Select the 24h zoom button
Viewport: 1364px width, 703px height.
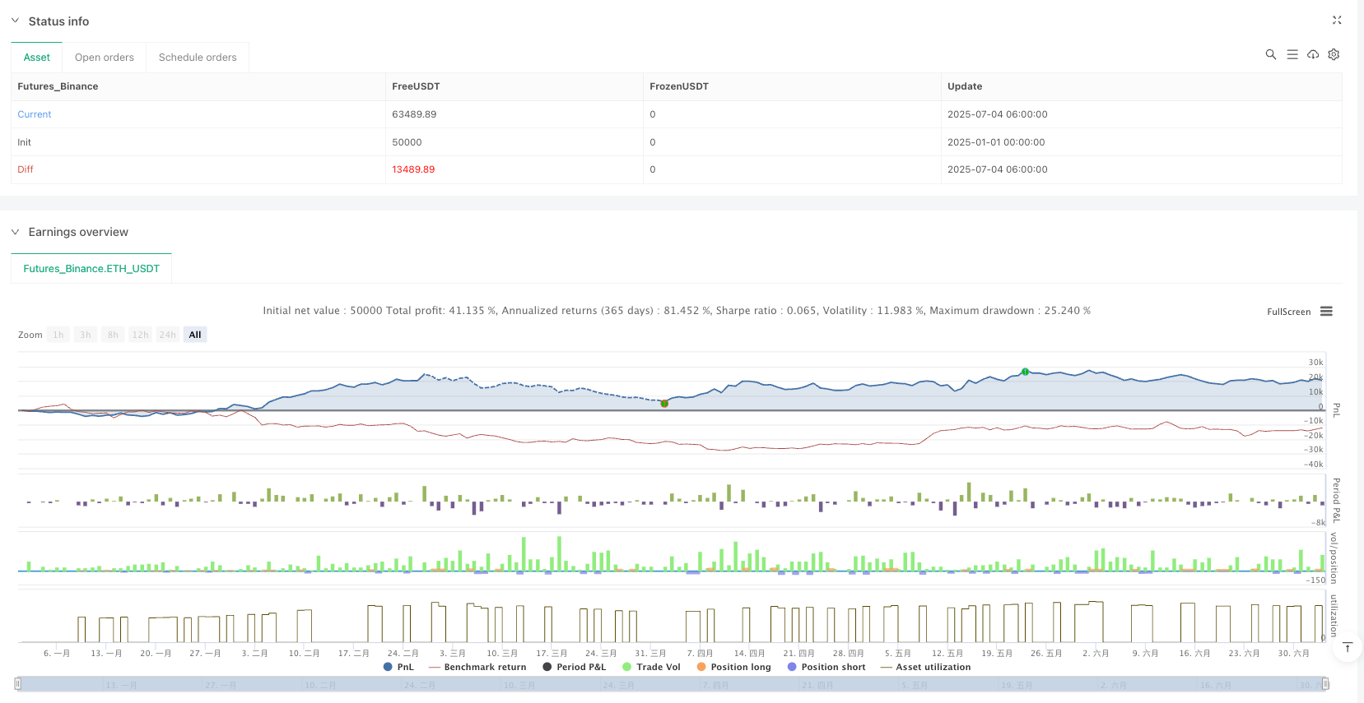click(x=168, y=335)
